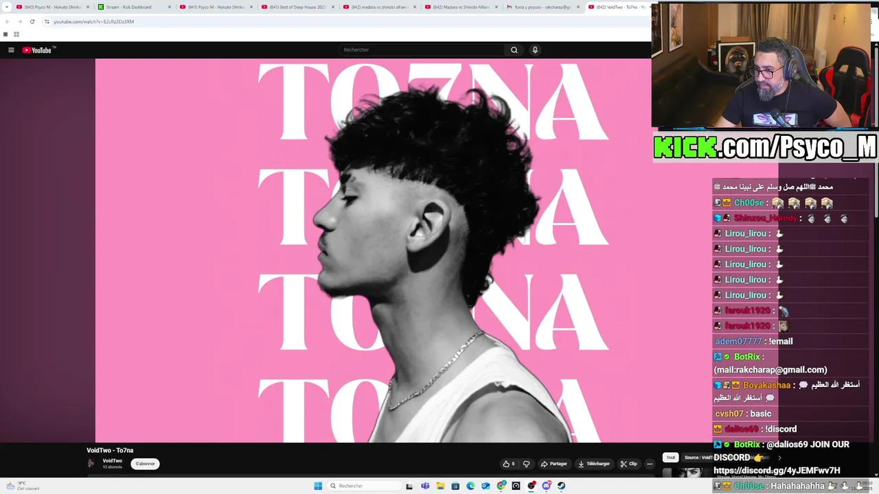Open the YouTube hamburger guide menu
The image size is (879, 494).
11,50
